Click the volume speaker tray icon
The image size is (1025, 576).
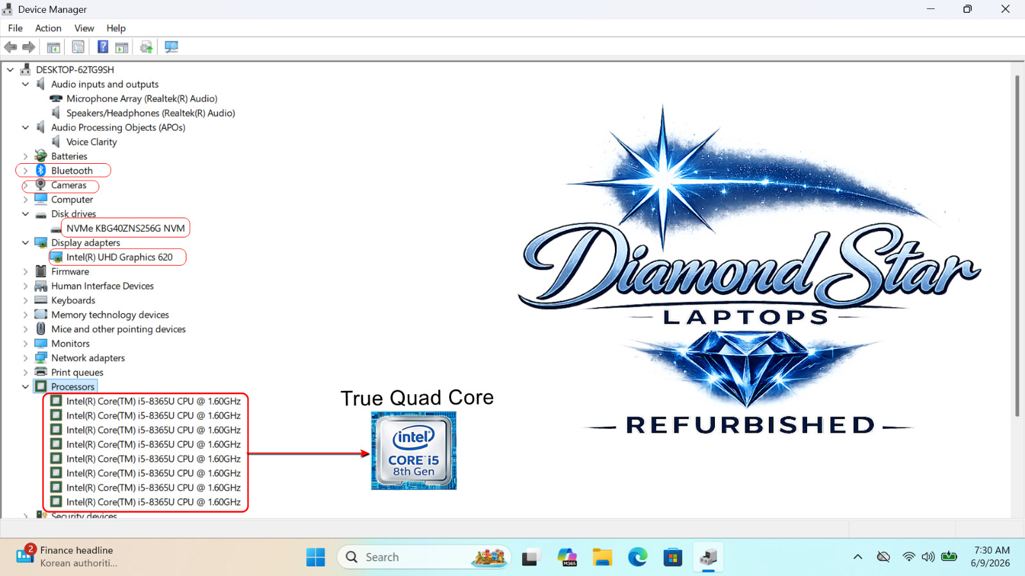[x=928, y=557]
